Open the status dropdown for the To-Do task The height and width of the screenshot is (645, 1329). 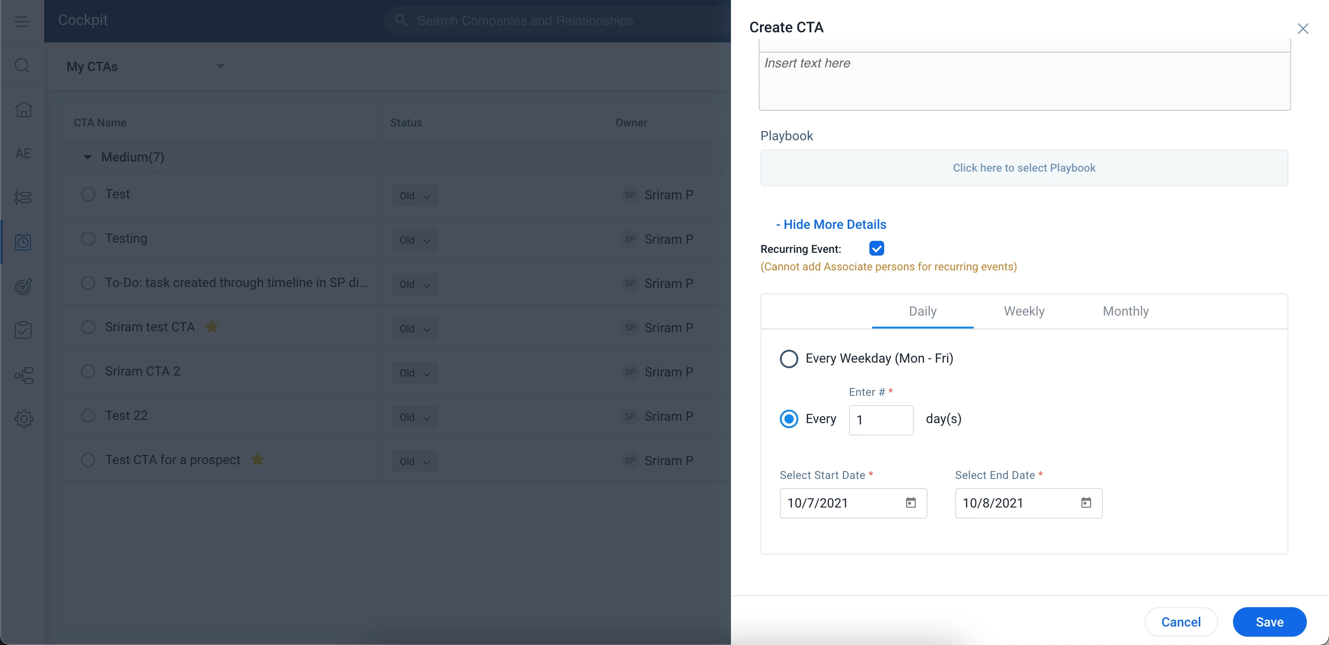[414, 284]
